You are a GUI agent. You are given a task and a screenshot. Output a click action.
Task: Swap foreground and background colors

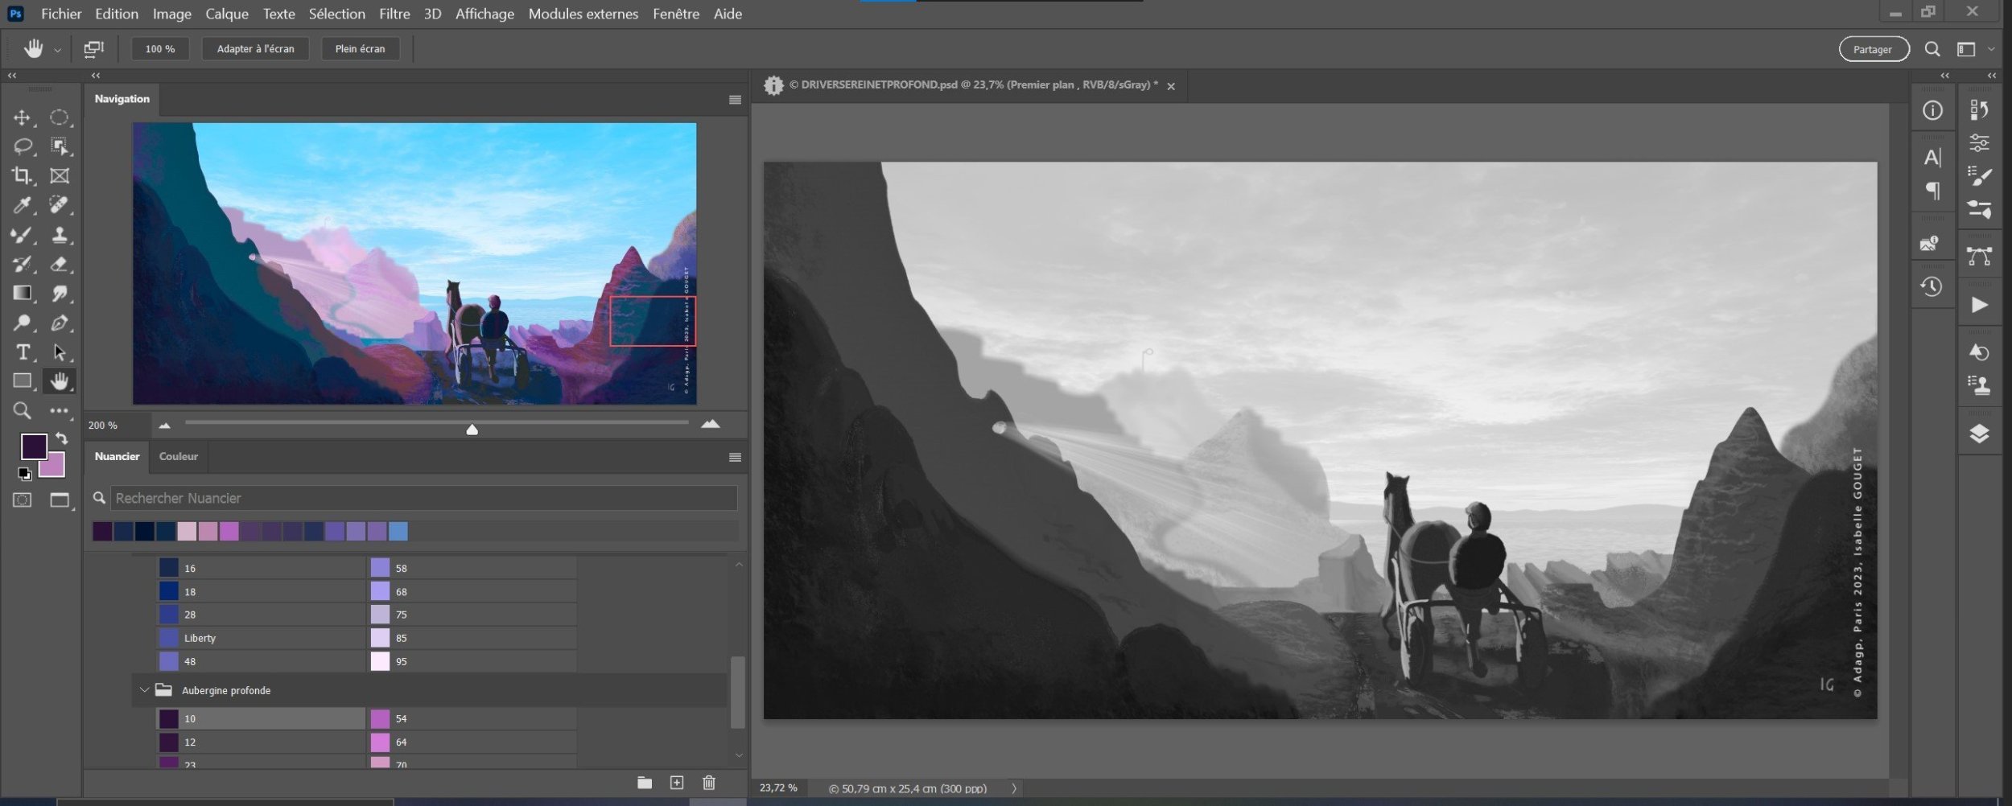click(x=62, y=439)
